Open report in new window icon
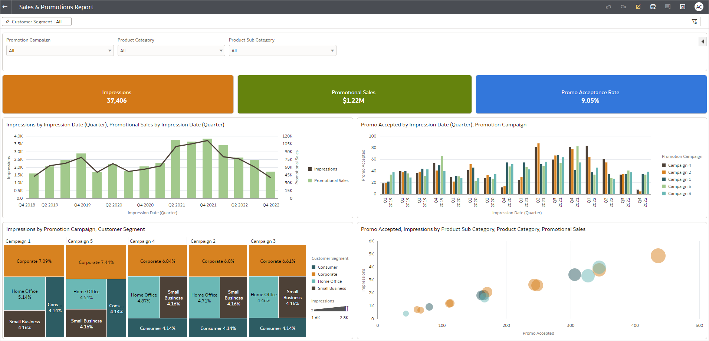Screen dimensions: 709x341 pyautogui.click(x=683, y=7)
